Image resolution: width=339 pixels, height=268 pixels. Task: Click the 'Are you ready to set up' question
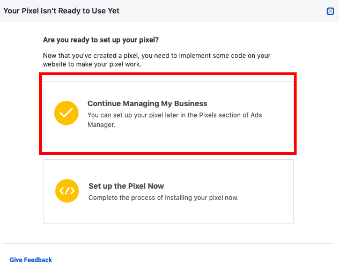tap(101, 40)
